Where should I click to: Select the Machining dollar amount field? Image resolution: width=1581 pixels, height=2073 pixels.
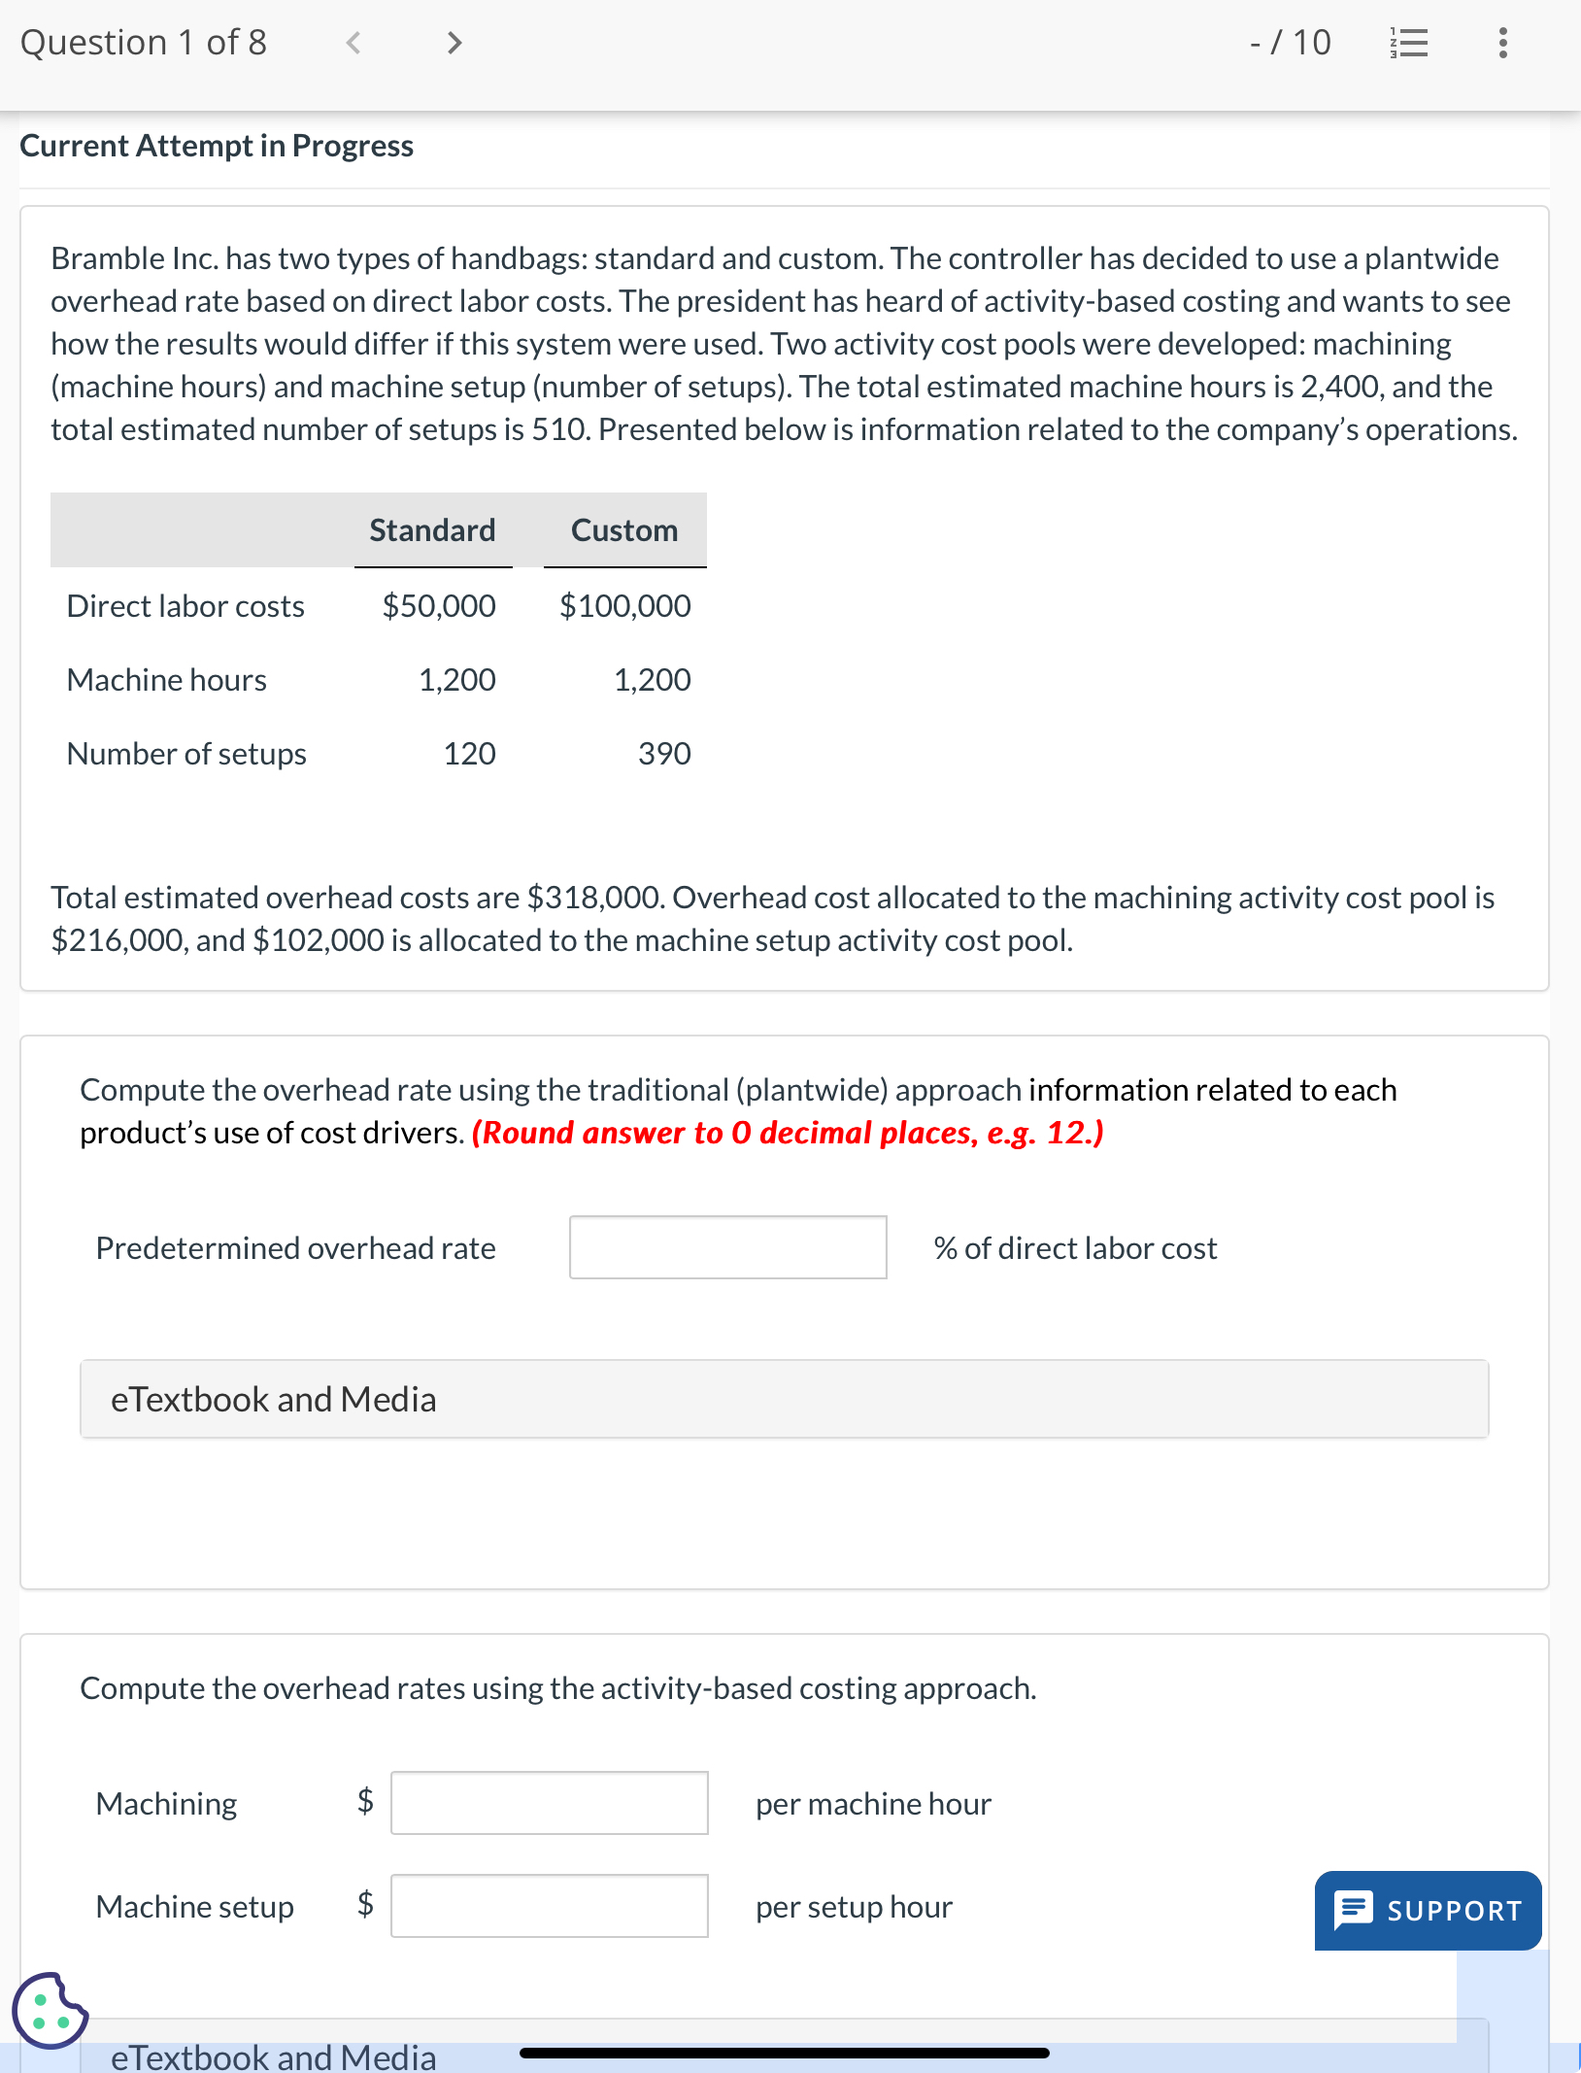point(549,1804)
